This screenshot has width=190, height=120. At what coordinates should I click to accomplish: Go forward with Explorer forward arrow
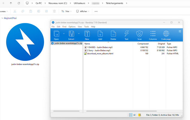tap(3, 3)
